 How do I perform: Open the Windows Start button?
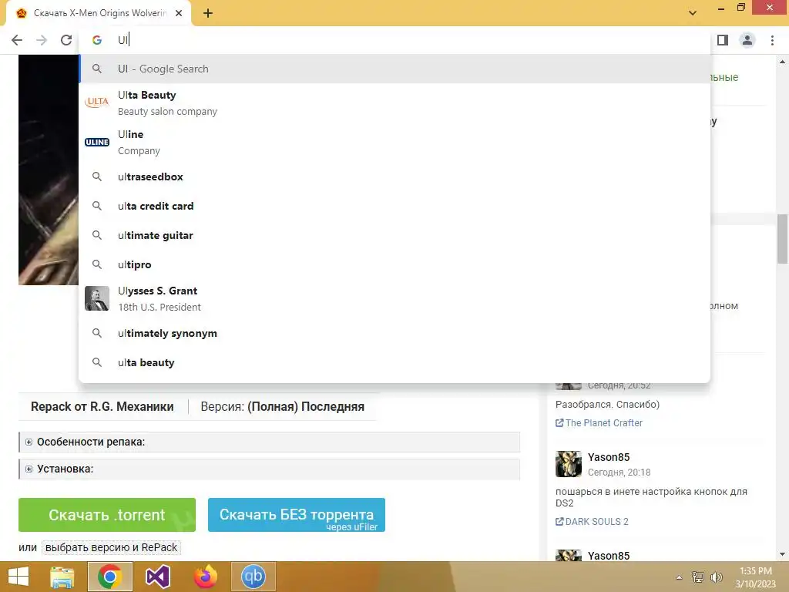pos(18,577)
